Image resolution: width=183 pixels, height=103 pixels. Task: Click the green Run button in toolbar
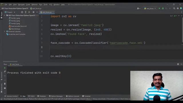point(159,8)
